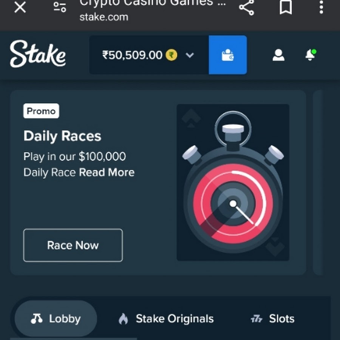Open the blue wallet button

click(228, 55)
